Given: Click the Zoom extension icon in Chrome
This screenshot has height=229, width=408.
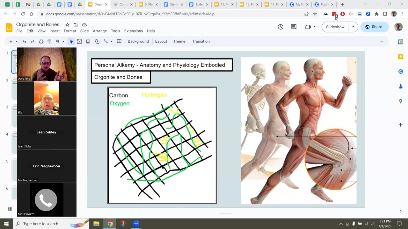Looking at the screenshot, I should click(x=368, y=14).
